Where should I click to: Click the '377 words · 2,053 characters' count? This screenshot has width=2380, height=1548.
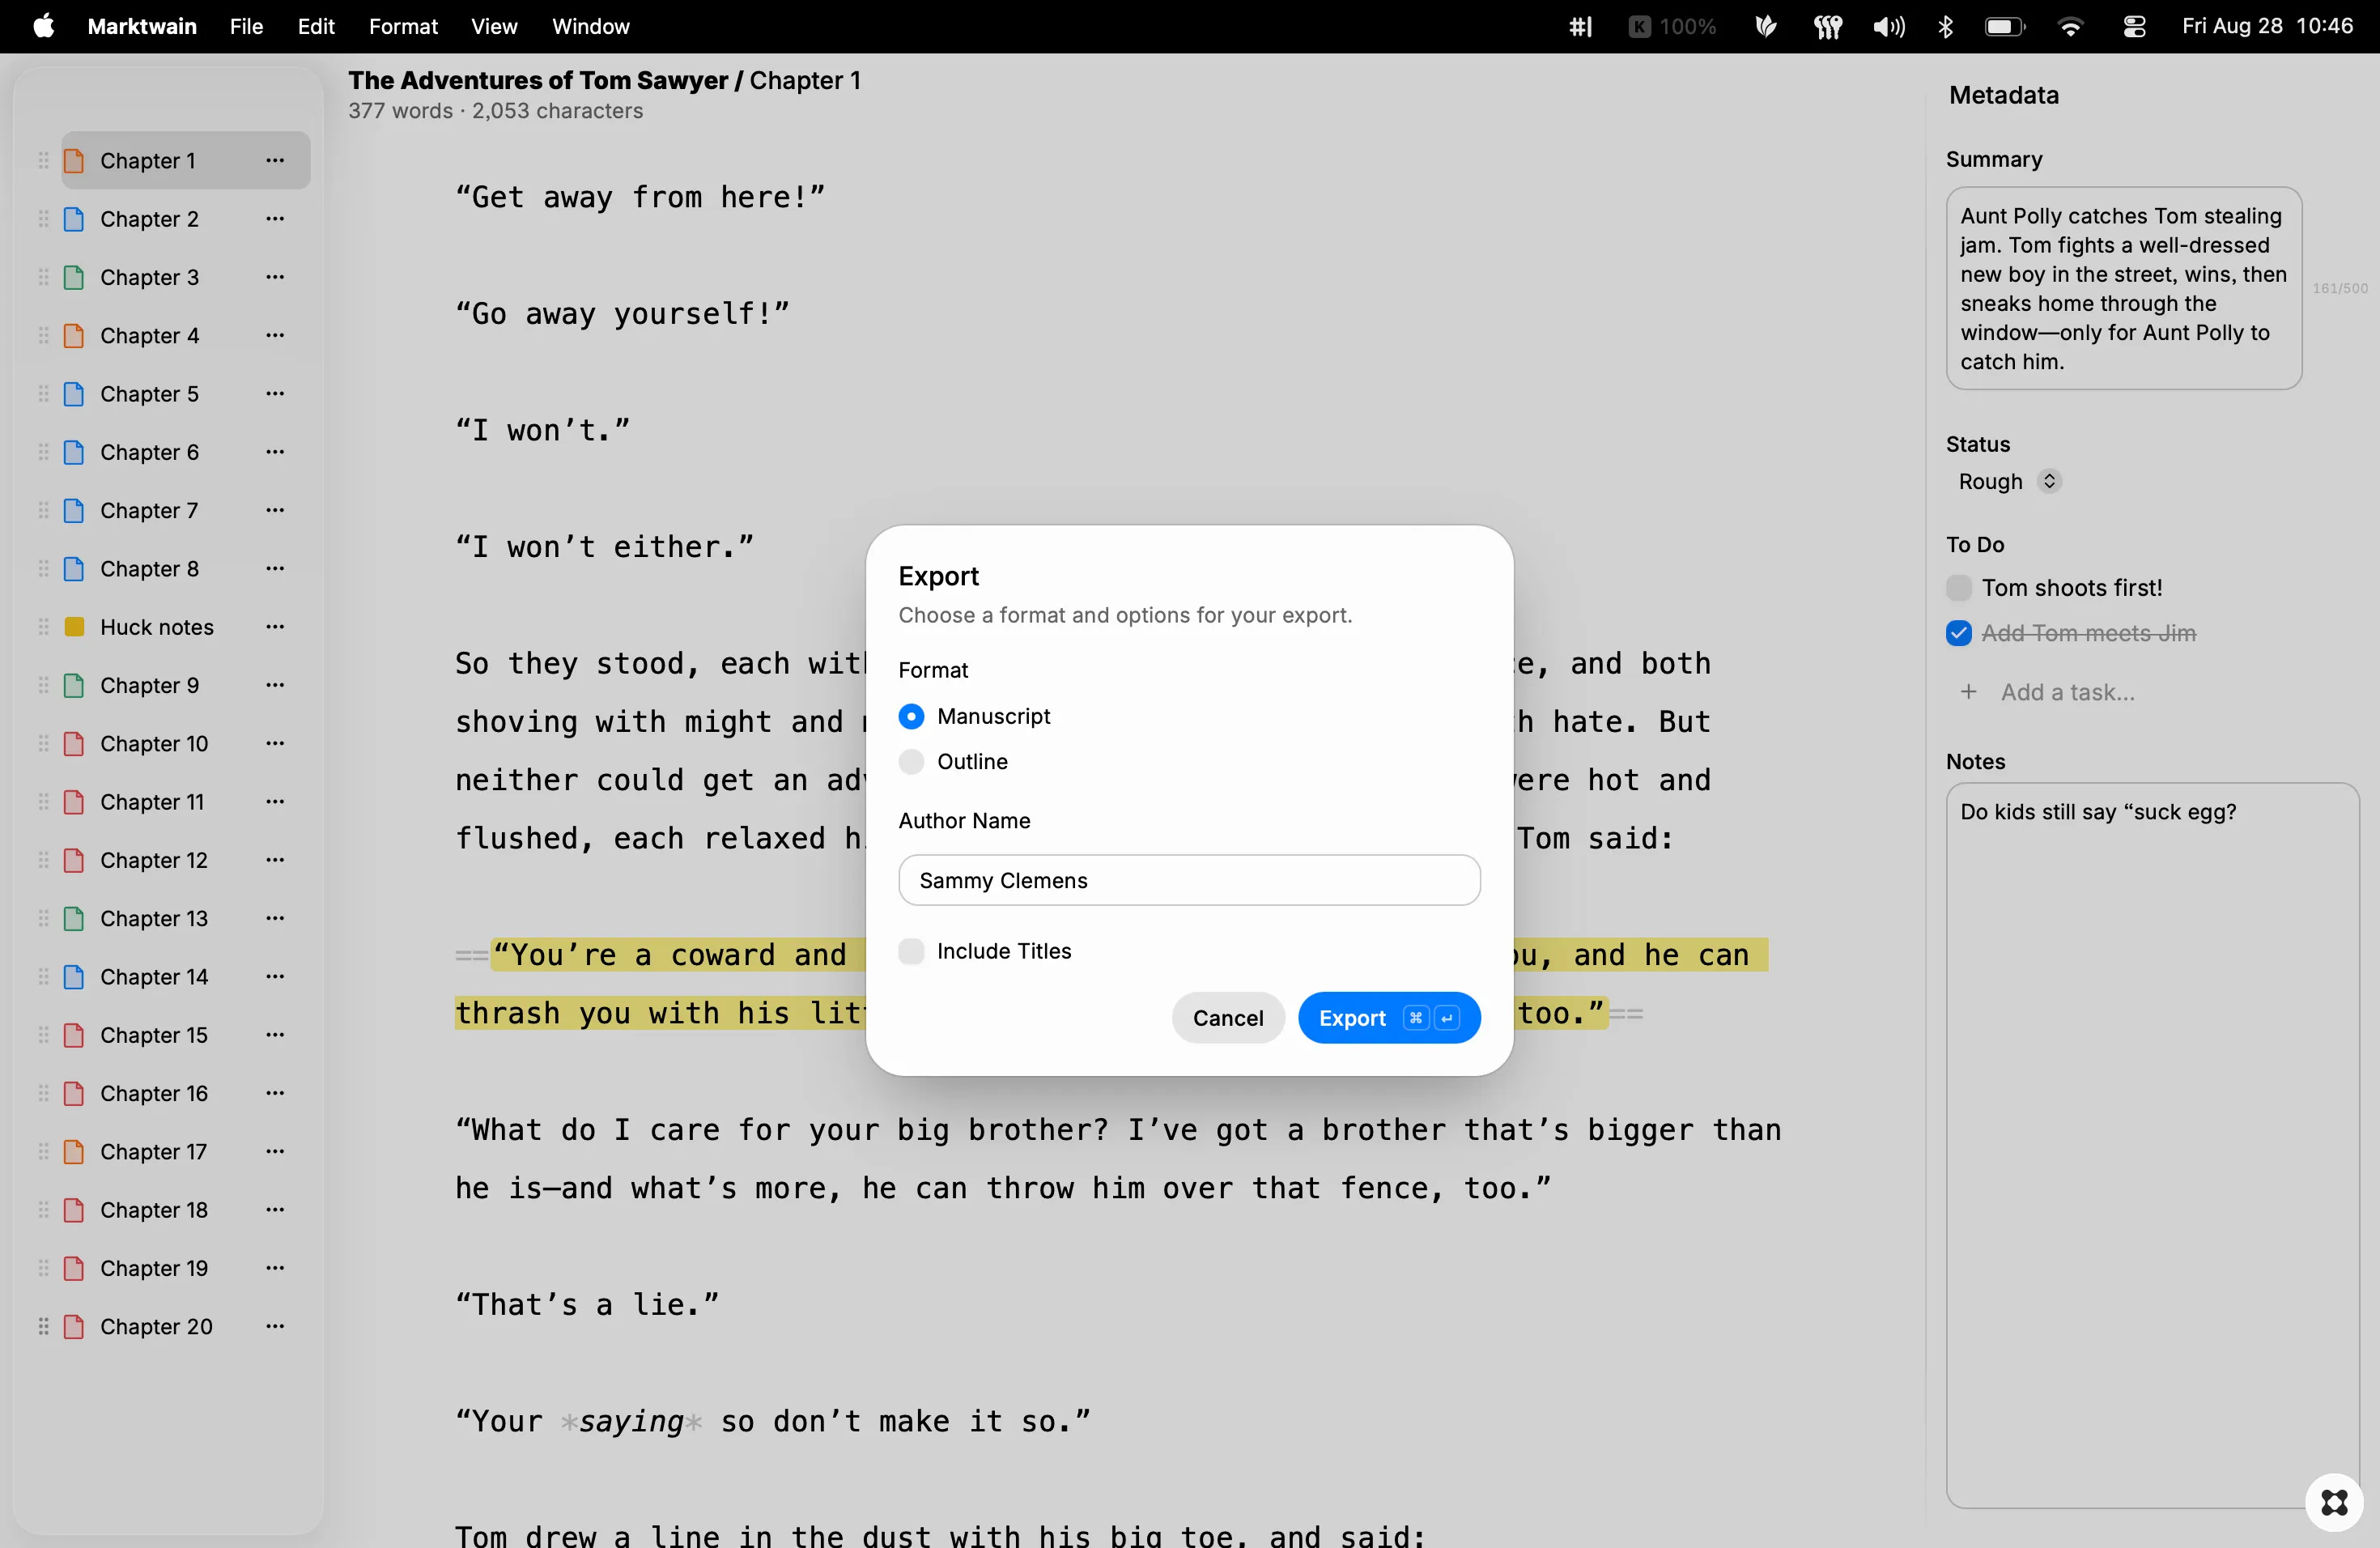pyautogui.click(x=495, y=111)
